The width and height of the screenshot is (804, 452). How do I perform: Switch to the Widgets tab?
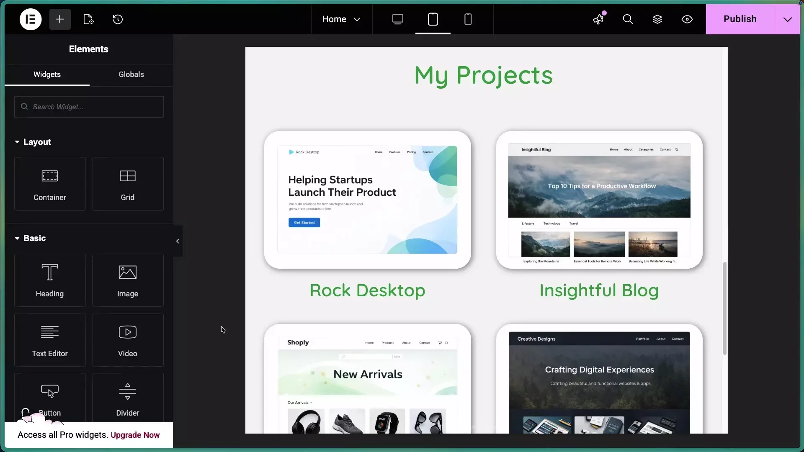pos(46,74)
